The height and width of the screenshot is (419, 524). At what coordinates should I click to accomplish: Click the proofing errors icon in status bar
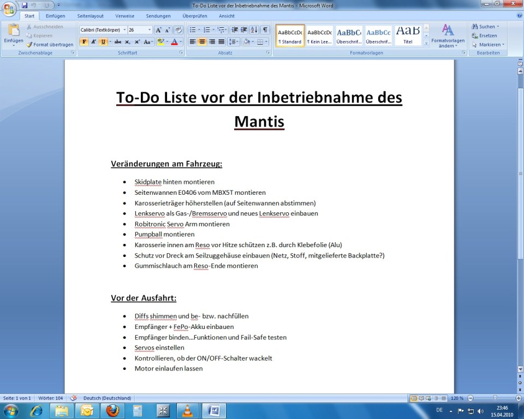74,398
